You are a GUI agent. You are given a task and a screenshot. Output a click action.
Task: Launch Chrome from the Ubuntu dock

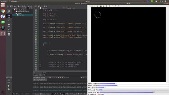3,11
